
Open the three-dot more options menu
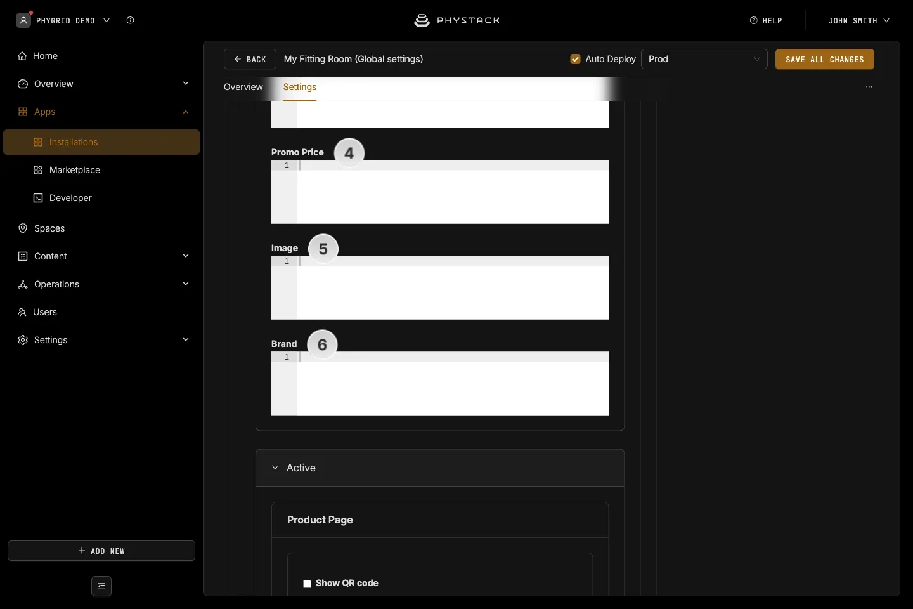click(869, 87)
